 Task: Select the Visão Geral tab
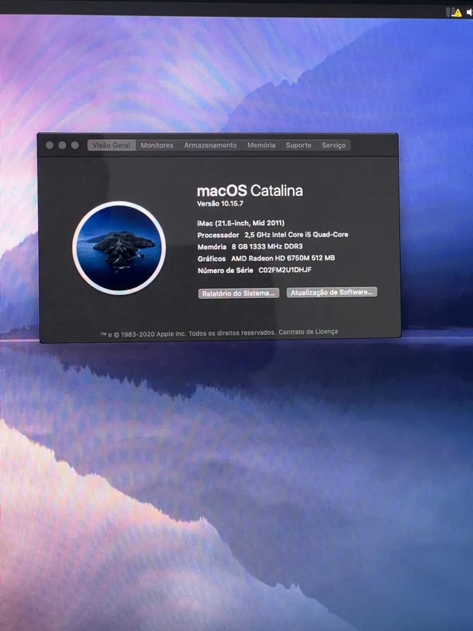tap(110, 145)
